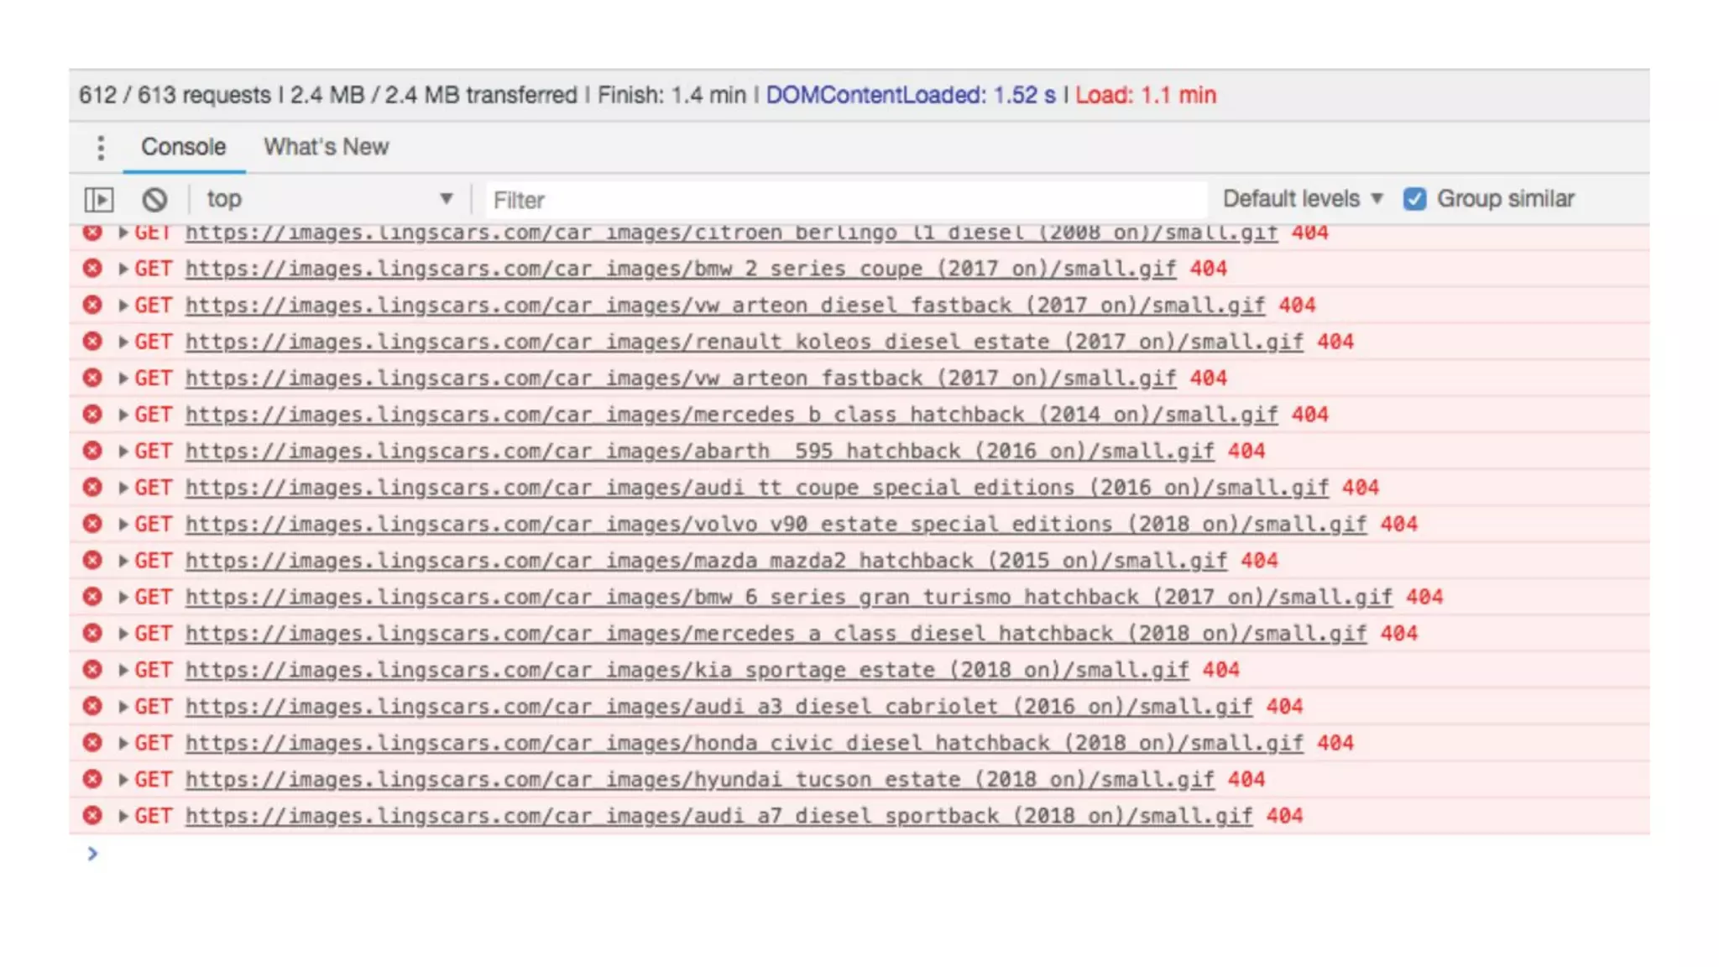Expand the volvo v90 estate GET entry

point(123,524)
